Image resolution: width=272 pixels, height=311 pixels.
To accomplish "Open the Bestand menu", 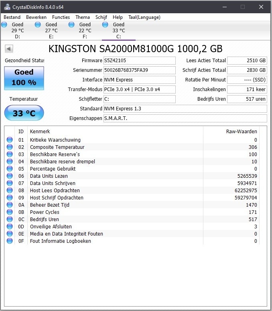I will (x=12, y=17).
